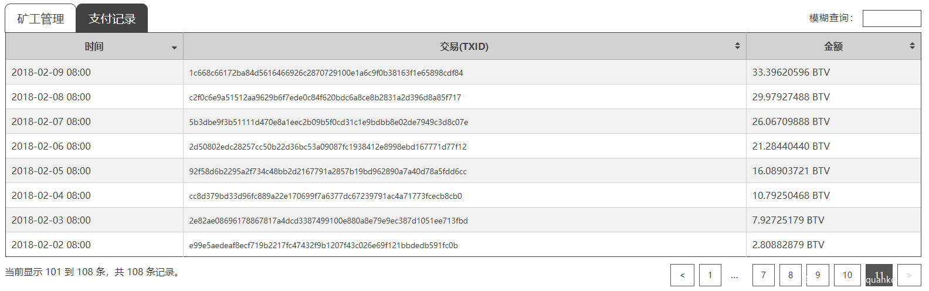
Task: Click 金额 column sort arrows icon
Action: 912,46
